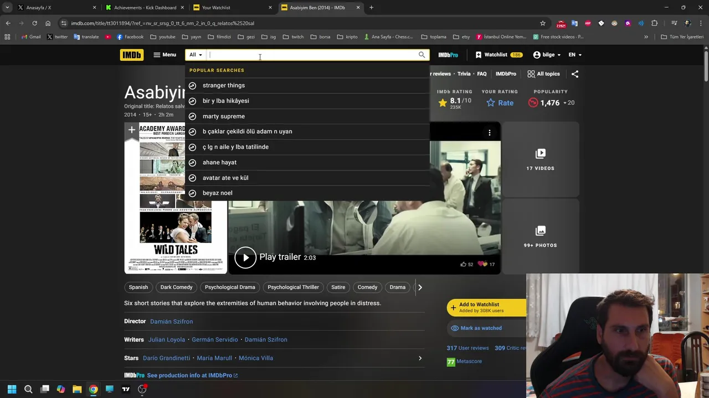The width and height of the screenshot is (709, 398).
Task: Open 317 User reviews
Action: (467, 348)
